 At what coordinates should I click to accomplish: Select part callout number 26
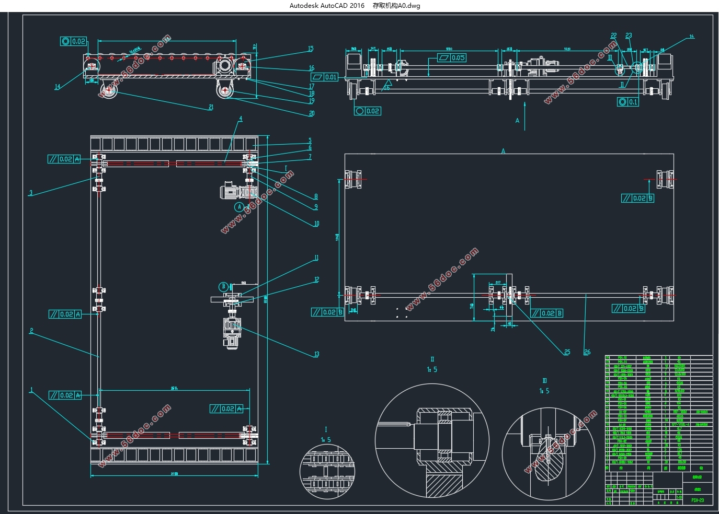click(587, 352)
